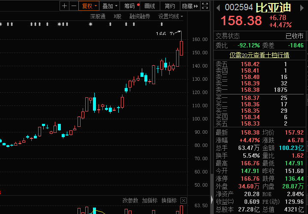This screenshot has height=214, width=308.
Task: Select the 融资融券 tab
Action: (140, 16)
